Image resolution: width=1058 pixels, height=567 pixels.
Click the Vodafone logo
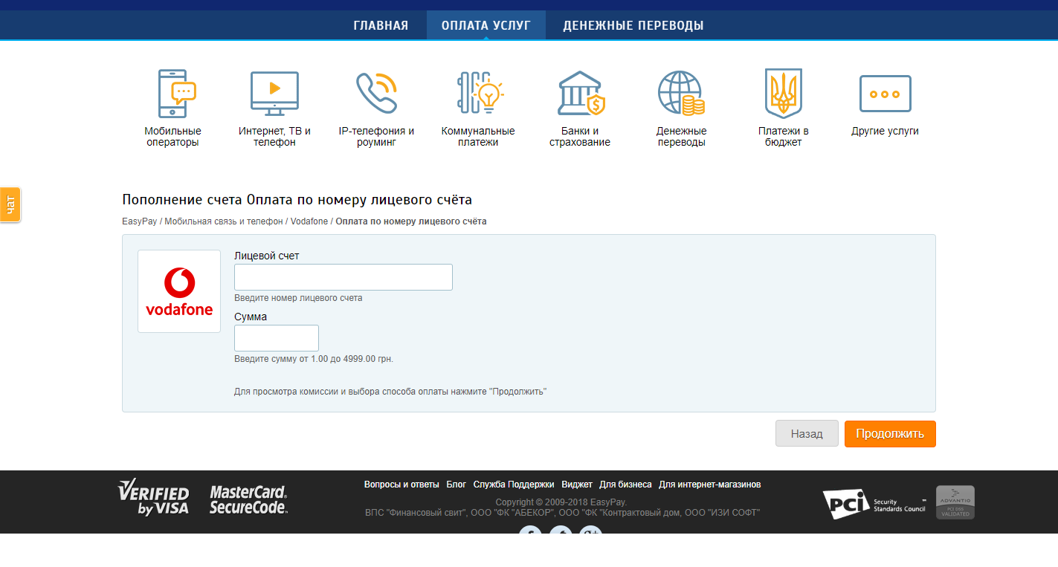179,291
